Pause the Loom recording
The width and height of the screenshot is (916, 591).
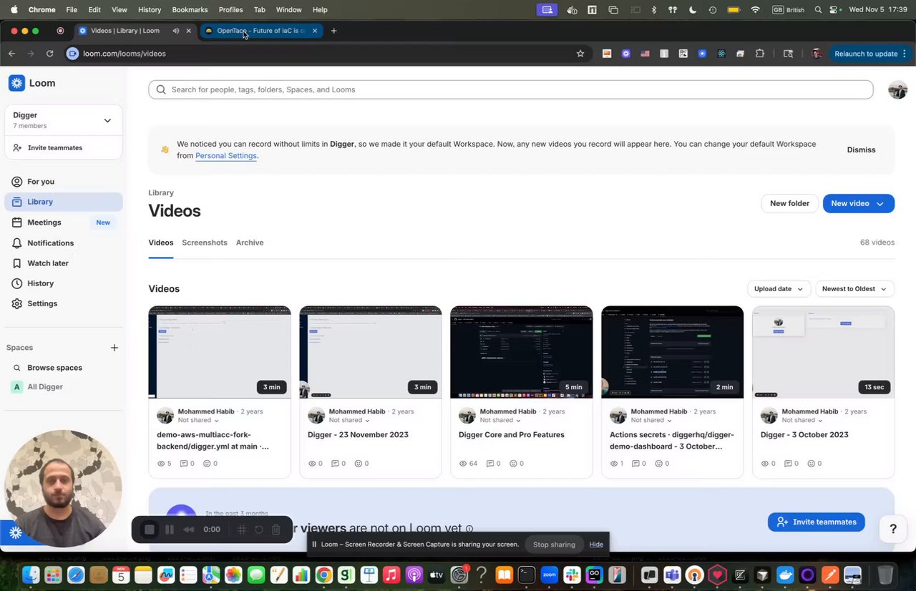(170, 529)
